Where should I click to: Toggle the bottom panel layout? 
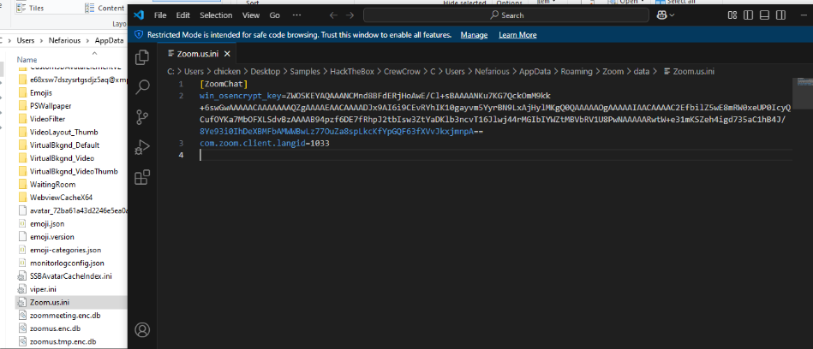[x=763, y=15]
